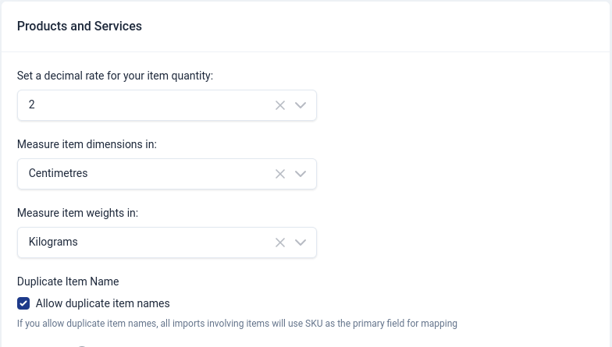Click the 'Set a decimal rate' label
Image resolution: width=612 pixels, height=347 pixels.
click(x=115, y=76)
